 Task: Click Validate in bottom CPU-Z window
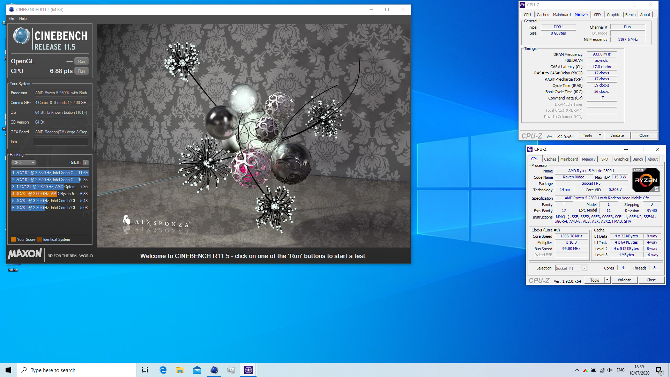[x=624, y=280]
